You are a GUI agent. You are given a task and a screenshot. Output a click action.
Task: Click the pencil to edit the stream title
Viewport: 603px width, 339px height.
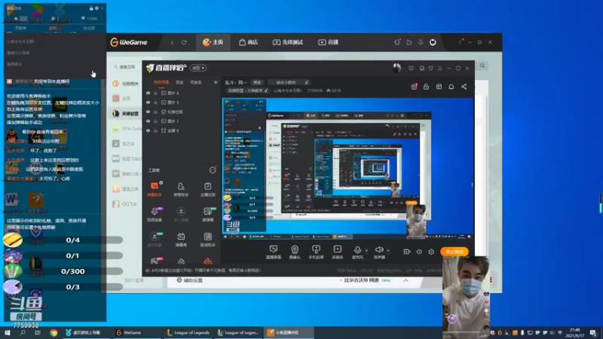307,82
